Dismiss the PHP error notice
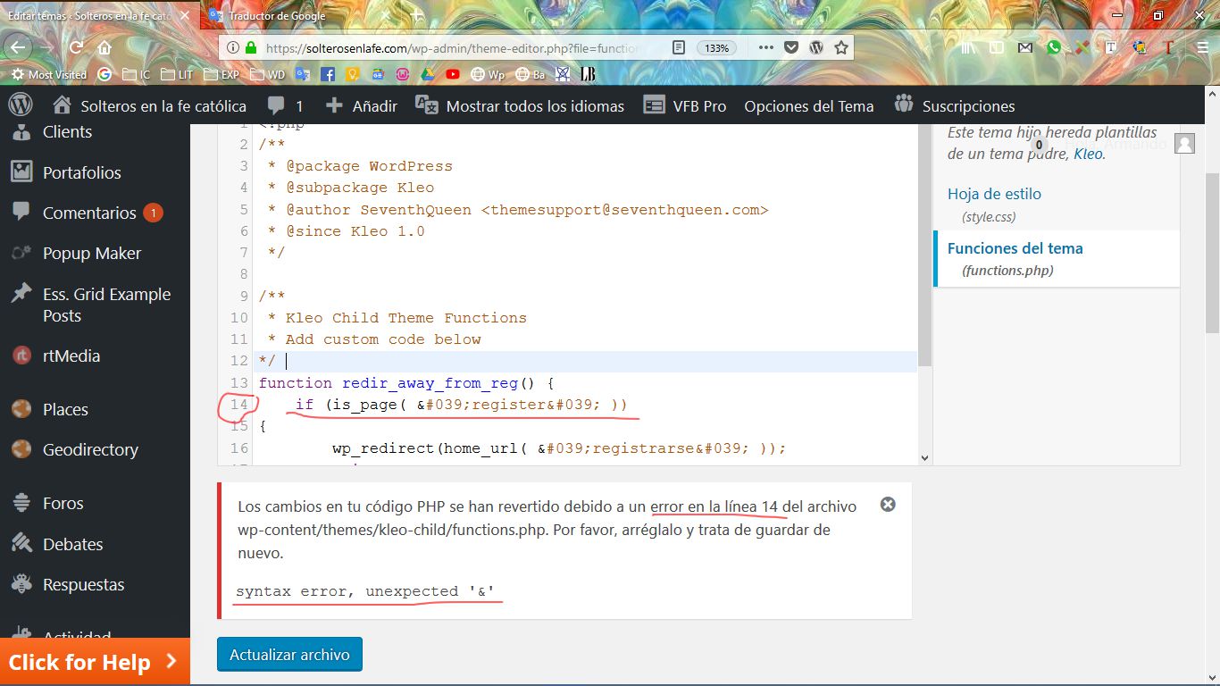This screenshot has height=686, width=1220. click(888, 505)
